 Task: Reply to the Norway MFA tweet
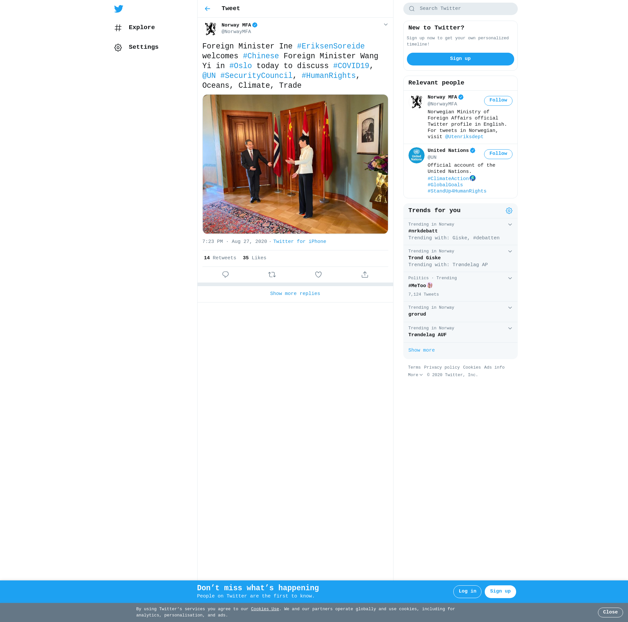point(225,275)
